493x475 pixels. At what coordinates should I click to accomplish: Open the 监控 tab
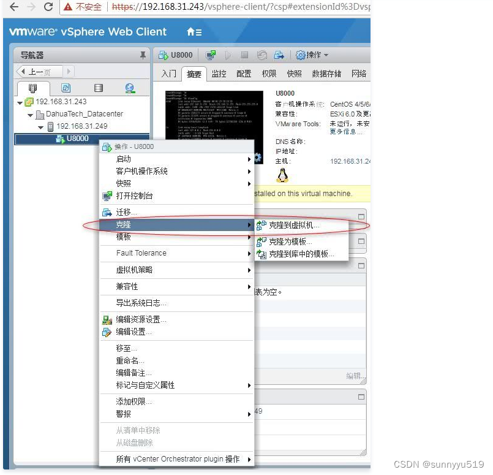click(219, 74)
